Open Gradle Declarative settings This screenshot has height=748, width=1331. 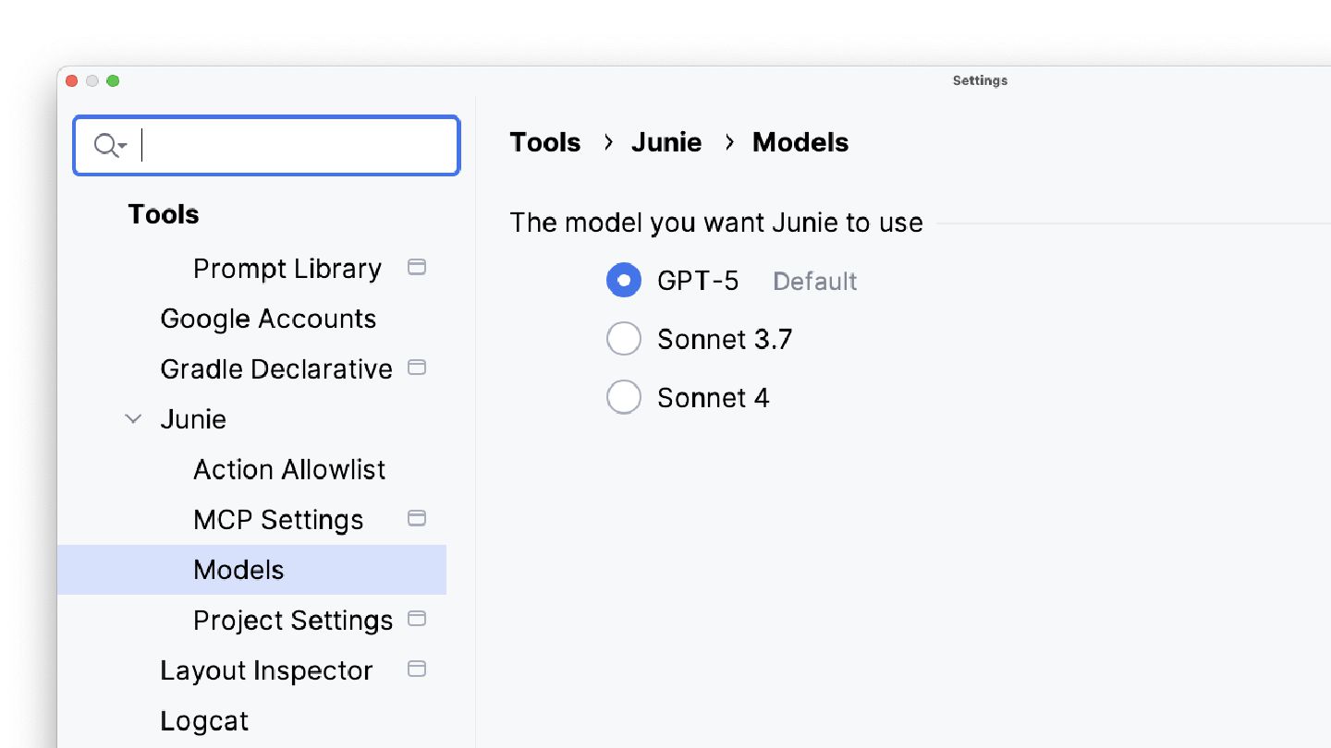click(276, 368)
